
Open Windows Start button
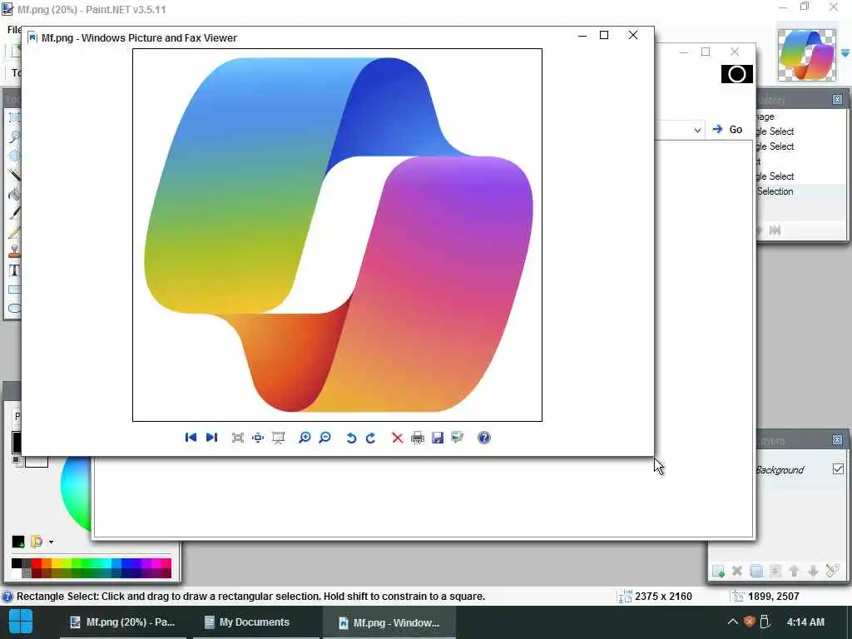point(21,622)
